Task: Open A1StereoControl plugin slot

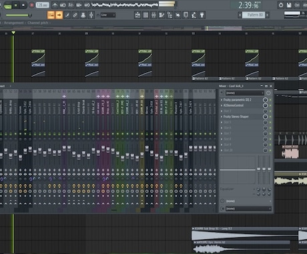Action: click(234, 106)
